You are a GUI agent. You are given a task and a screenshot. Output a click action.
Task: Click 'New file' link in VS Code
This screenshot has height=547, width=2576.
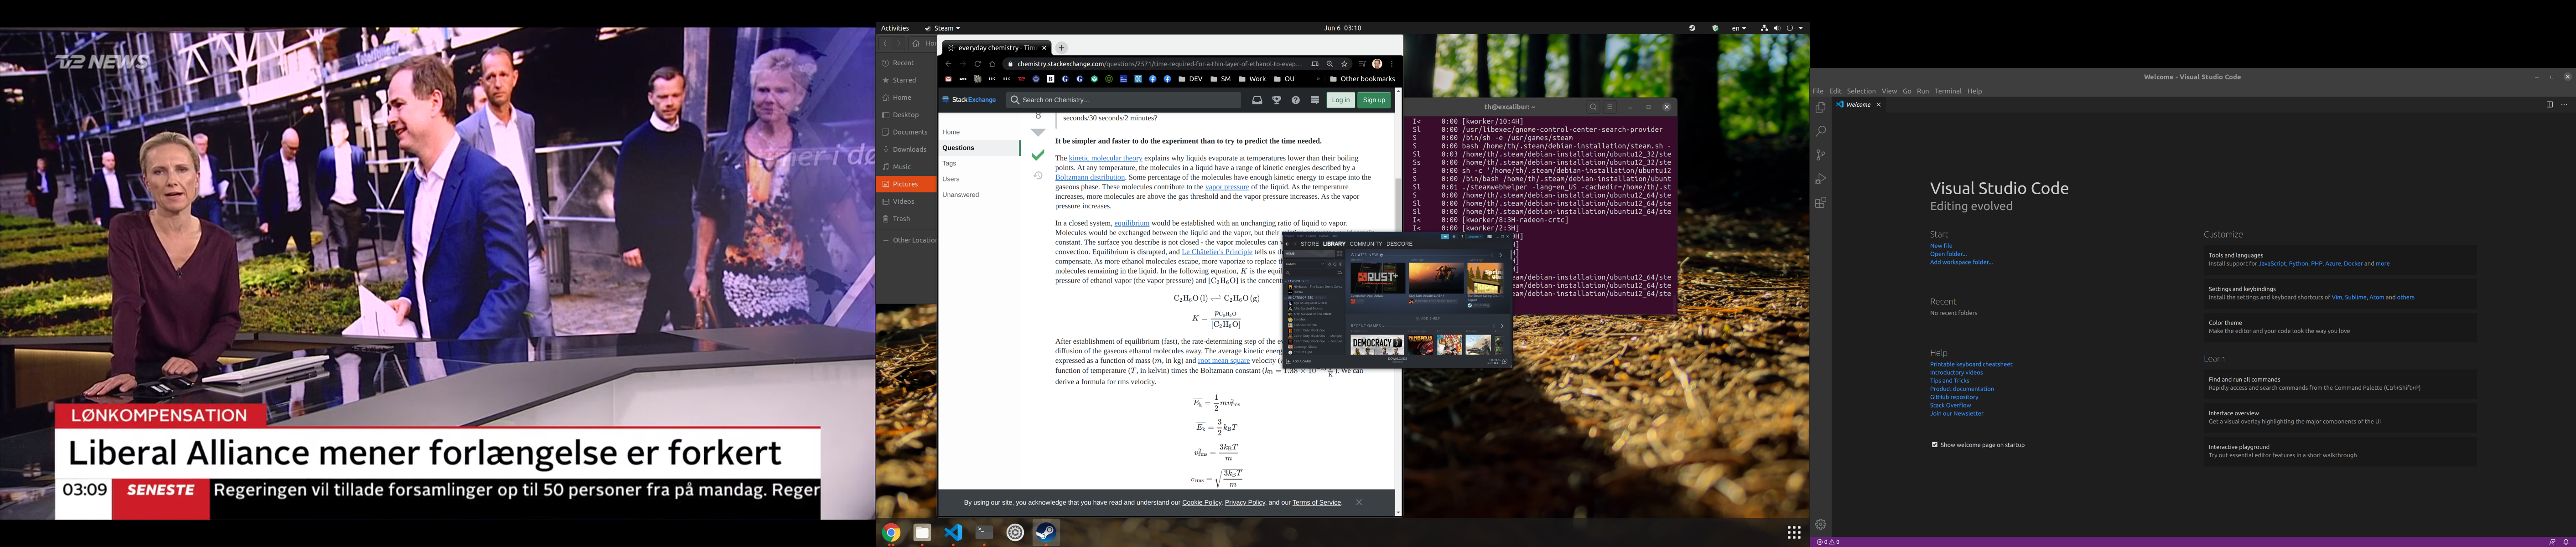tap(1941, 246)
